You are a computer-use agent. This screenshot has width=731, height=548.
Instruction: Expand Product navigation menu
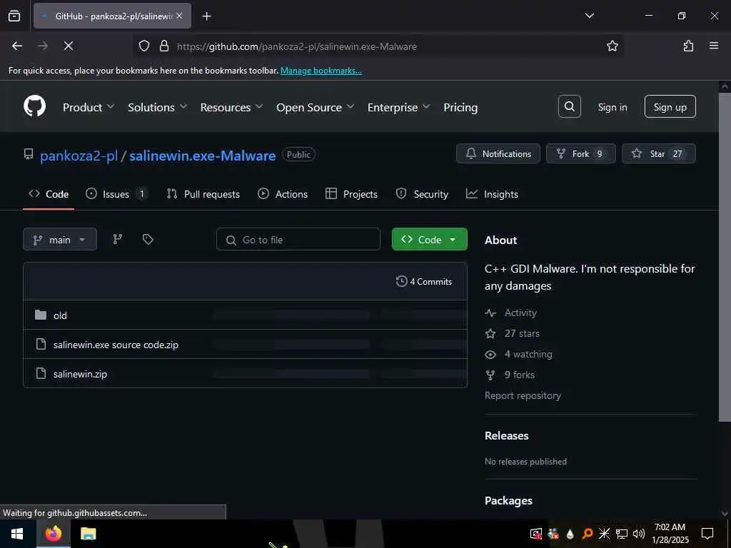[88, 107]
